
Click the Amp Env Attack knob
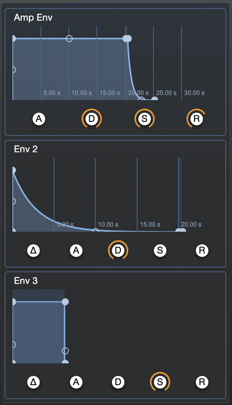pos(39,119)
